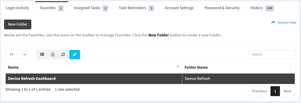
Task: Open the rows-per-page dropdown showing 10
Action: 17,54
